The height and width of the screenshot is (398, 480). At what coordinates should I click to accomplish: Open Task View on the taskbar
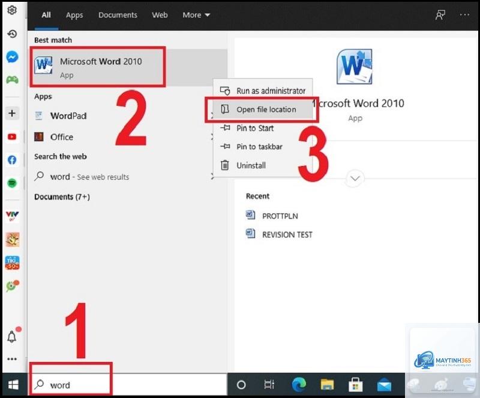(269, 385)
